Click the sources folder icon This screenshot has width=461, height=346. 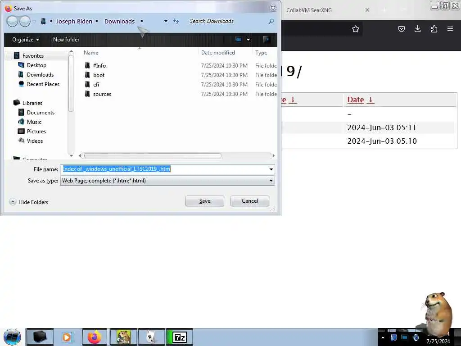pyautogui.click(x=87, y=94)
